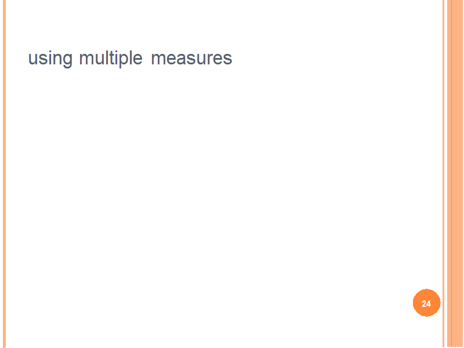Click the white number 24 inside the circle
This screenshot has width=464, height=348.
pos(426,303)
